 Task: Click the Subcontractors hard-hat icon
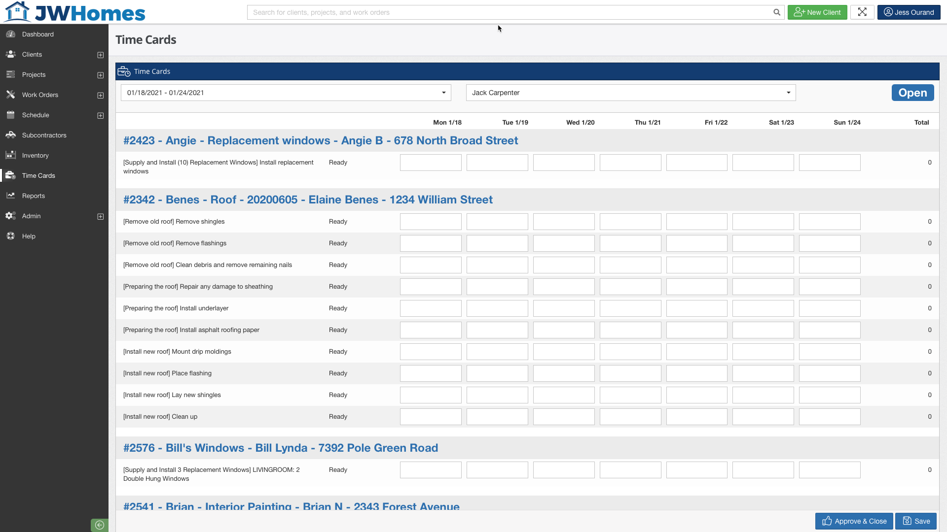[x=10, y=135]
